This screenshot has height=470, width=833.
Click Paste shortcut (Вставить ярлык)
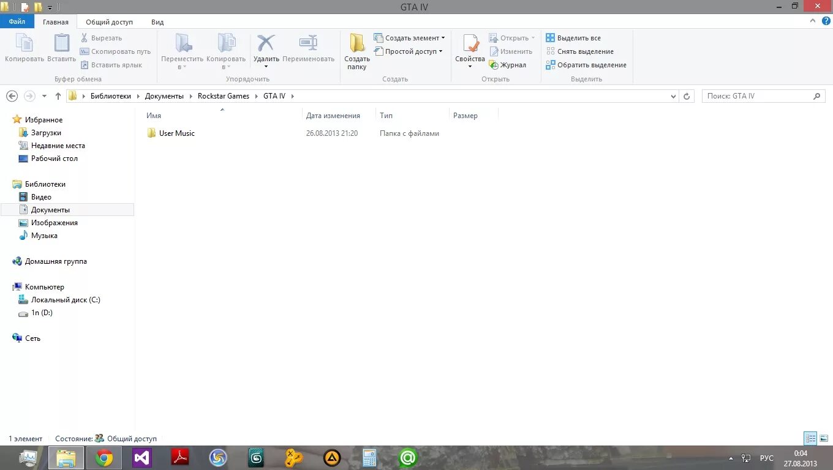(111, 65)
